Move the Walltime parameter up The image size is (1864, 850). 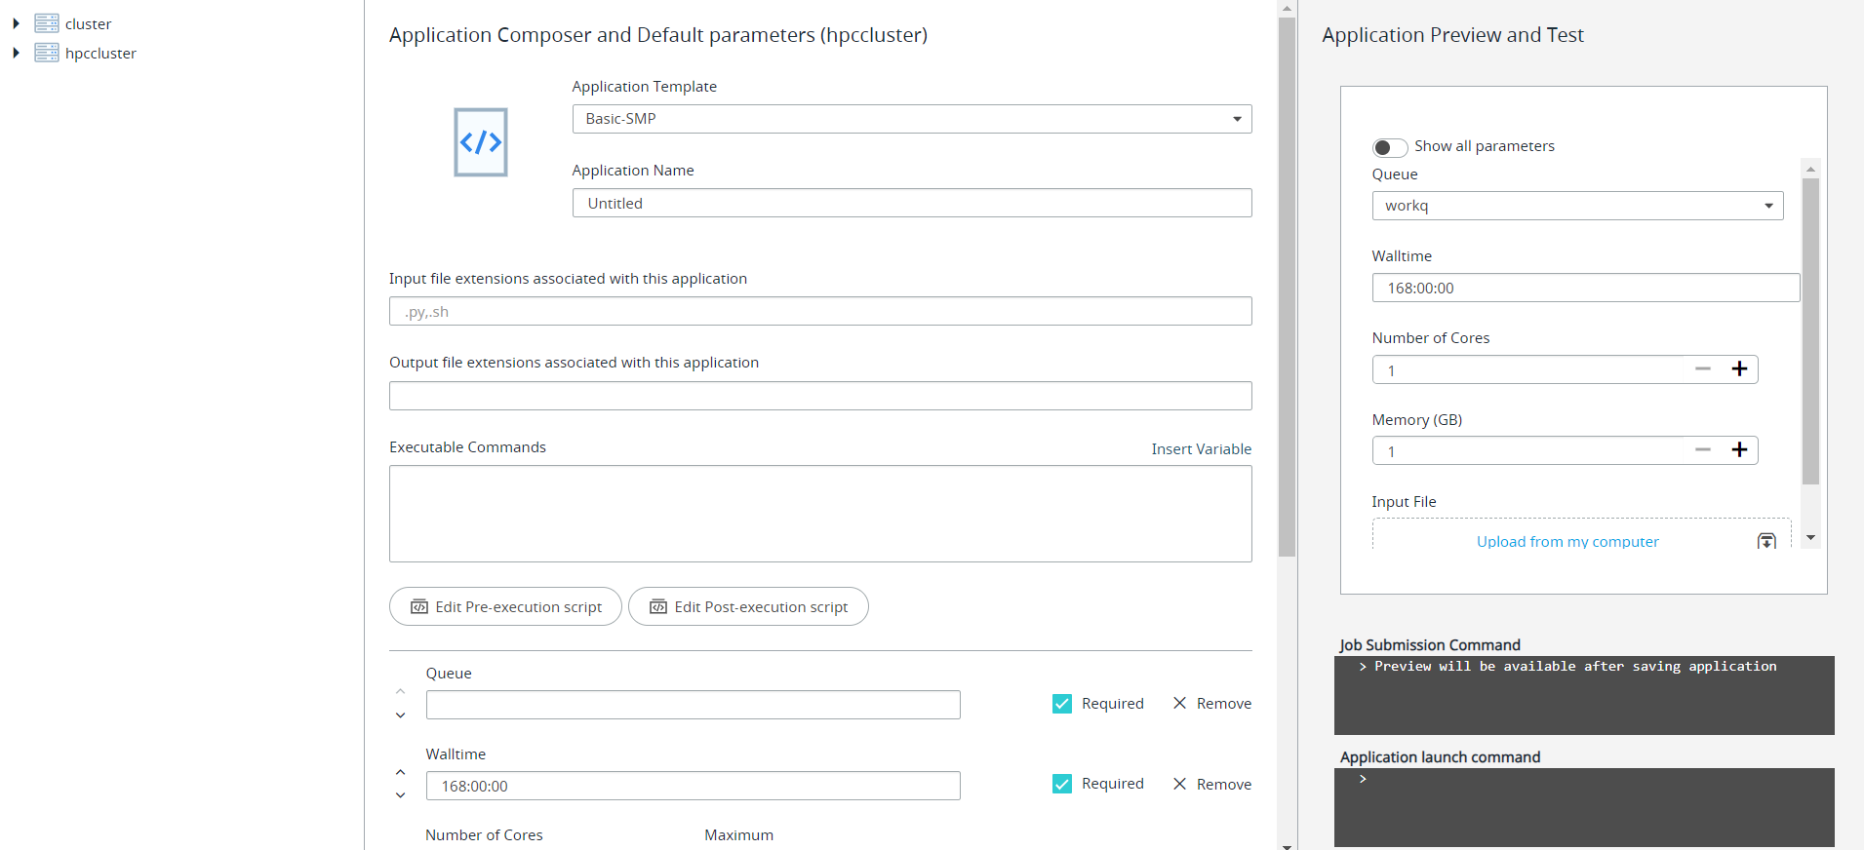coord(400,772)
